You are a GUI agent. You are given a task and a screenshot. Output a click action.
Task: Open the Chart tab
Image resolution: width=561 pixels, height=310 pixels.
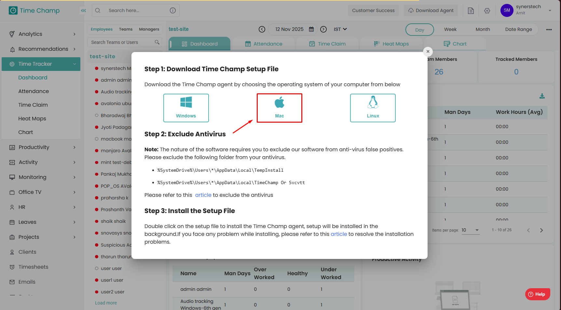(x=455, y=44)
